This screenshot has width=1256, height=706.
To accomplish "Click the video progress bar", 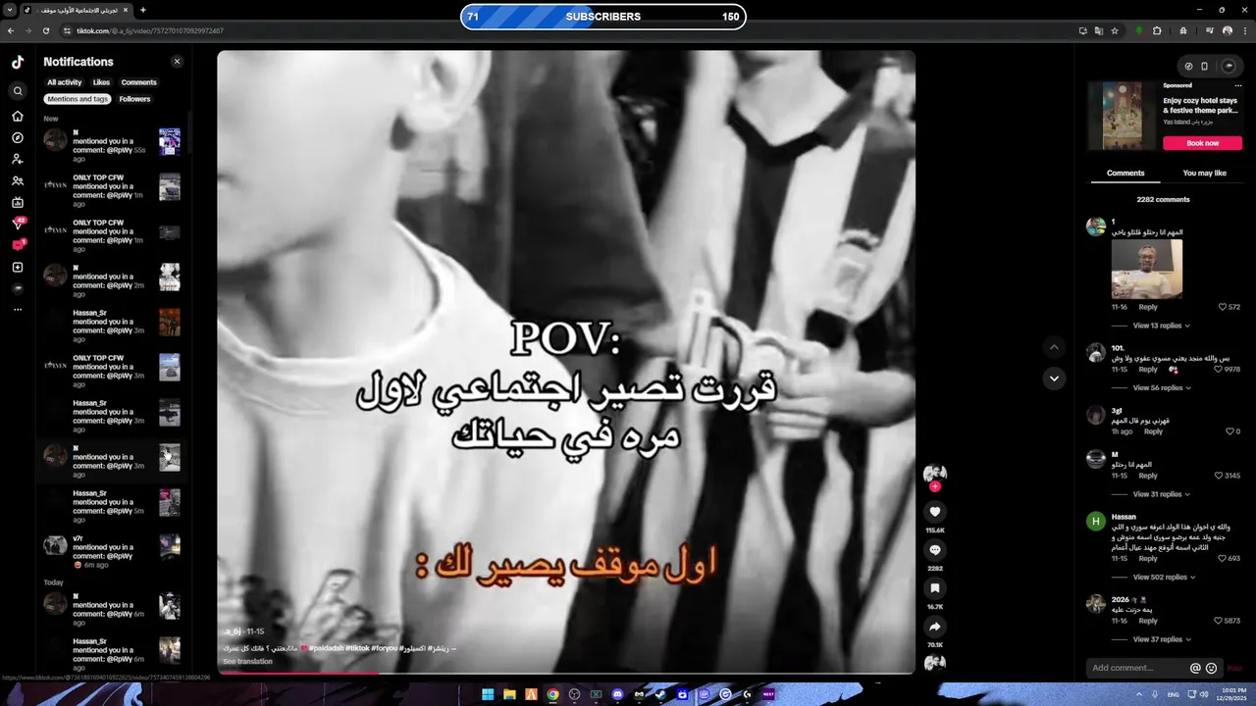I will 566,673.
